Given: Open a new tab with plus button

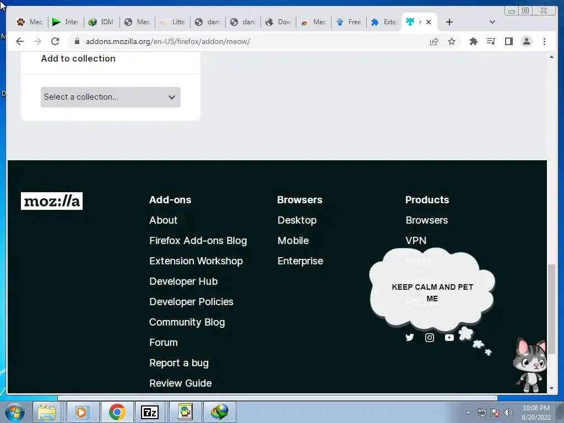Looking at the screenshot, I should coord(449,22).
